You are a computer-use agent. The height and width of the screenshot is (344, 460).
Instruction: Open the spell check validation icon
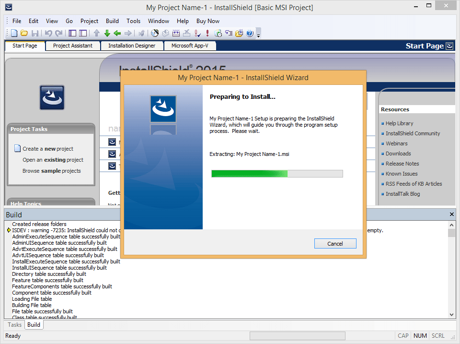197,33
